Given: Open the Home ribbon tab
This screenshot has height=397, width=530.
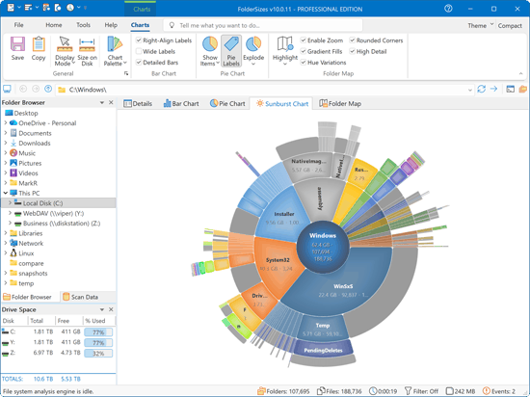Looking at the screenshot, I should pos(54,25).
